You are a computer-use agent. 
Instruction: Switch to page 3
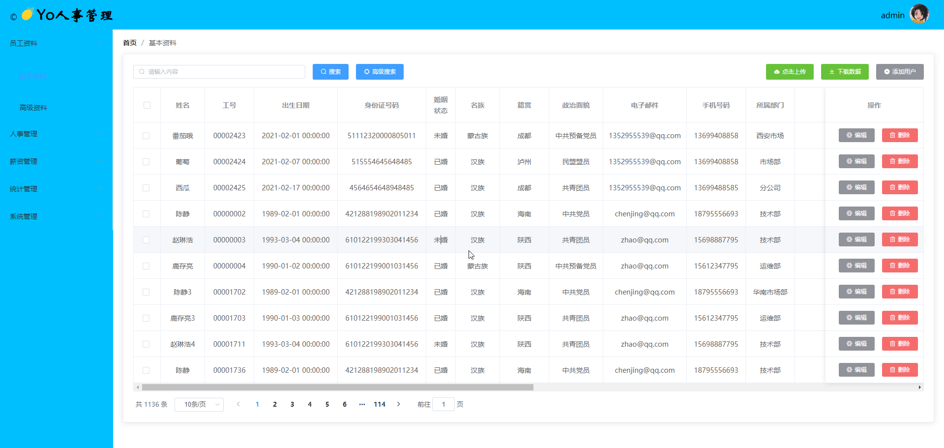(292, 404)
